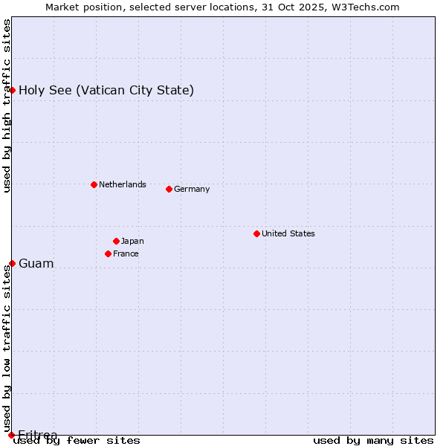Click the Guam text label

pyautogui.click(x=36, y=263)
